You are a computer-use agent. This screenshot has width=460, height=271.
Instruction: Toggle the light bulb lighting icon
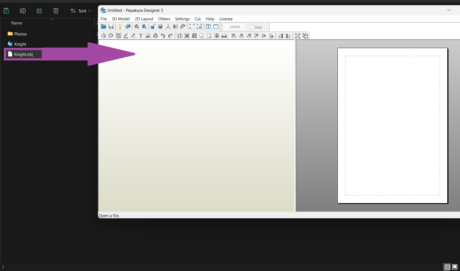click(120, 27)
